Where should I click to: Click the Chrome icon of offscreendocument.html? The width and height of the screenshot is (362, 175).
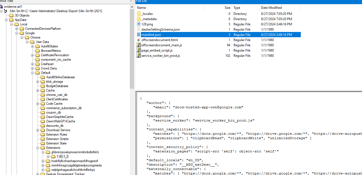point(139,40)
